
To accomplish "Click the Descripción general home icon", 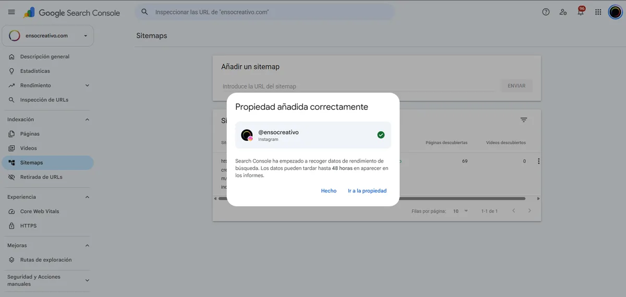I will [11, 57].
